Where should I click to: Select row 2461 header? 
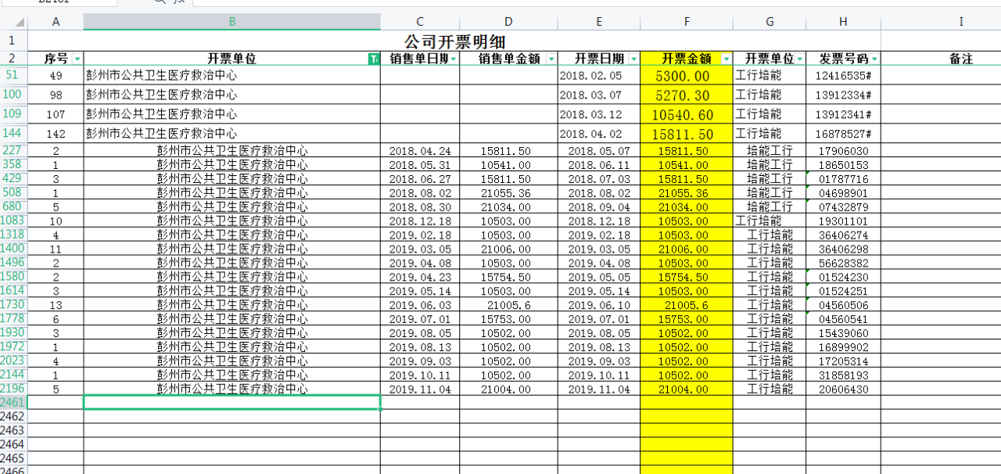pos(13,402)
